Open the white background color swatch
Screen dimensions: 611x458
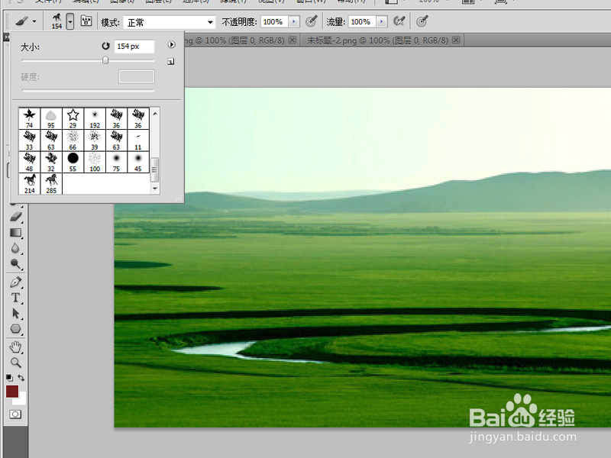point(21,400)
